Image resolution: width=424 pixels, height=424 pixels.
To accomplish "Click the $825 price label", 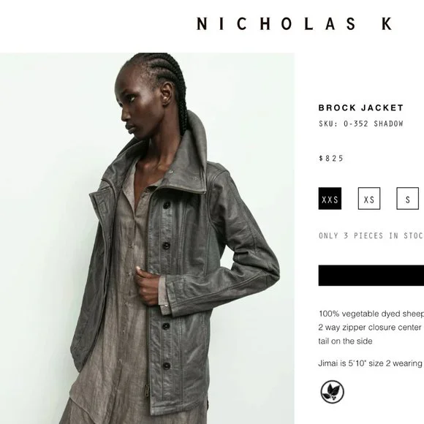I will coord(331,158).
